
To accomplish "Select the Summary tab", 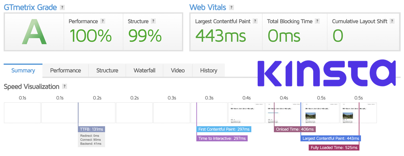I will (x=23, y=70).
